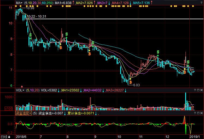Viewport: 204px width, 139px height.
Task: Maximize the 资金流变 sub-panel
Action: (198, 113)
